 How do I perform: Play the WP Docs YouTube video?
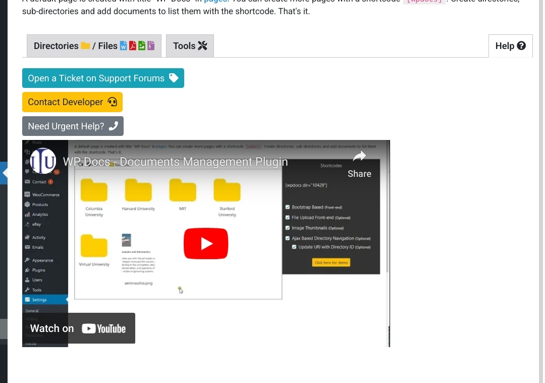[206, 244]
